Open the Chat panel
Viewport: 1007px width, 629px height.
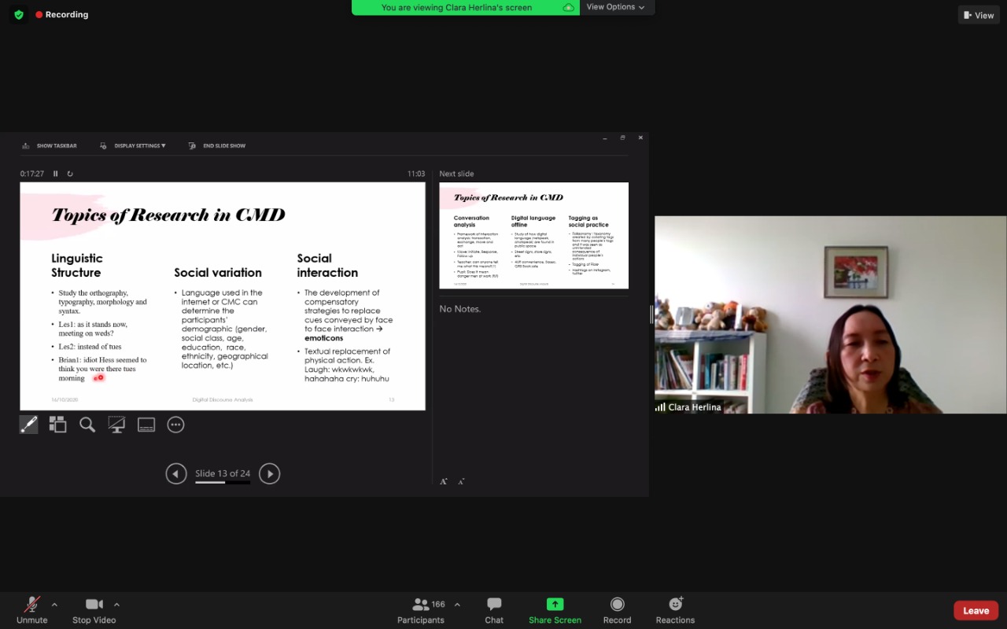point(494,610)
